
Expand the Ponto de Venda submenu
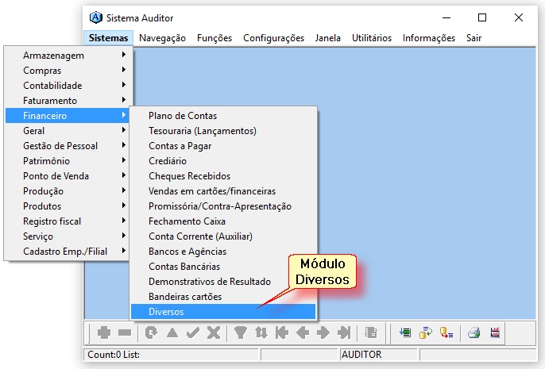point(67,176)
